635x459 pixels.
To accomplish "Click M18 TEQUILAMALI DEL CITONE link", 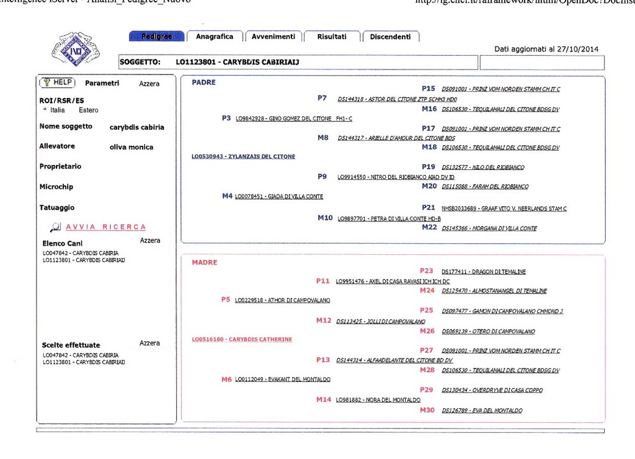I will point(500,148).
